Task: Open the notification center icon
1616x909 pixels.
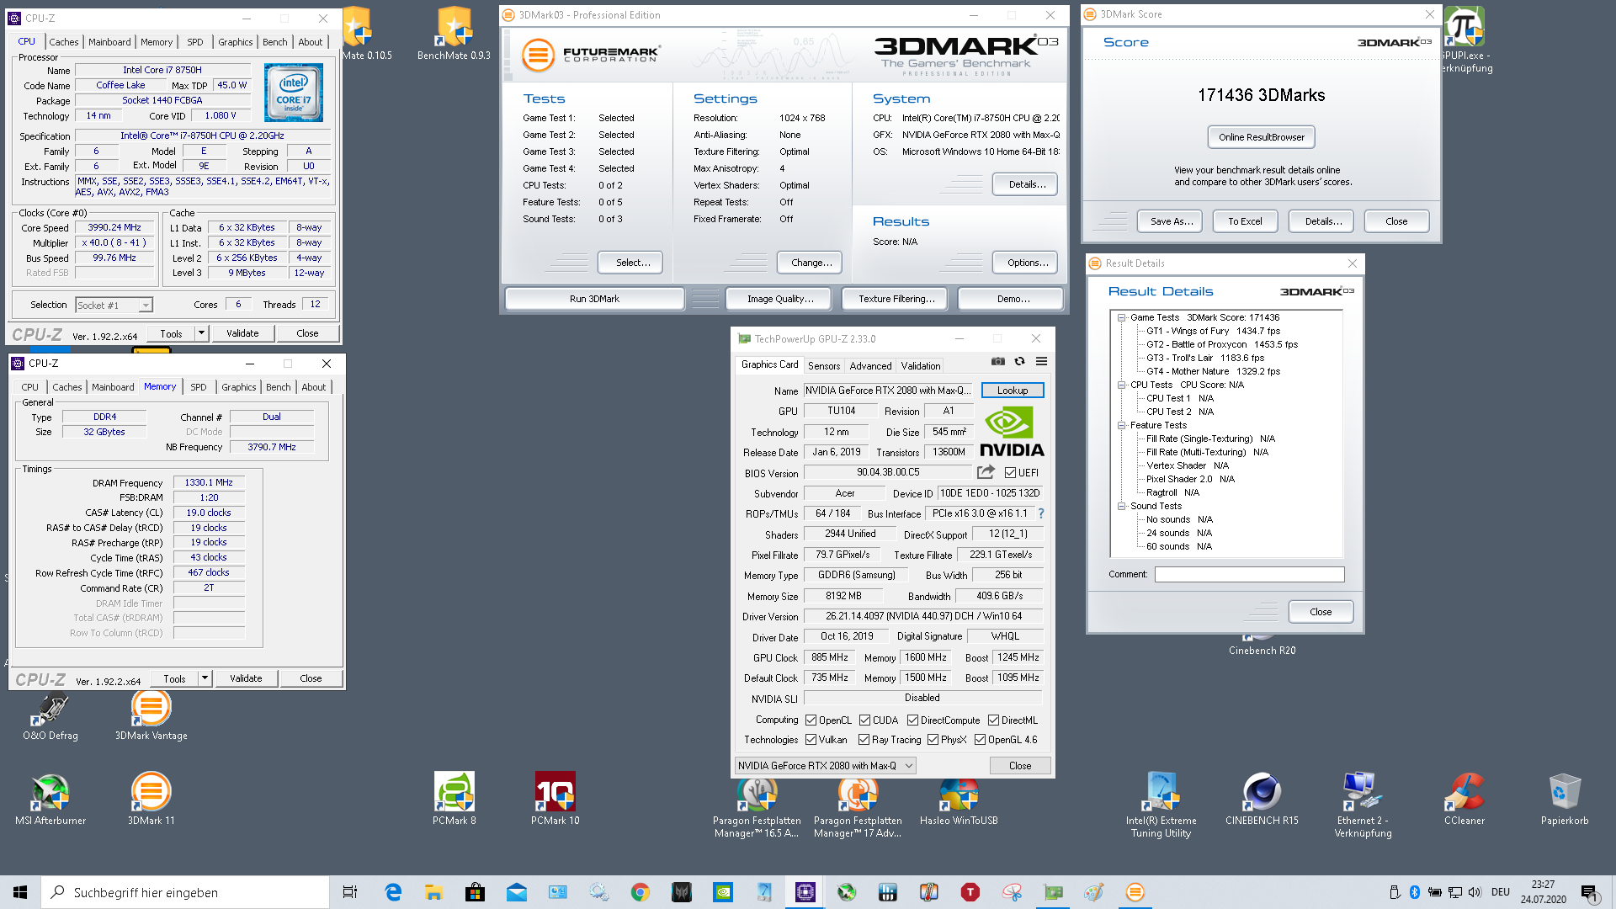Action: point(1588,892)
